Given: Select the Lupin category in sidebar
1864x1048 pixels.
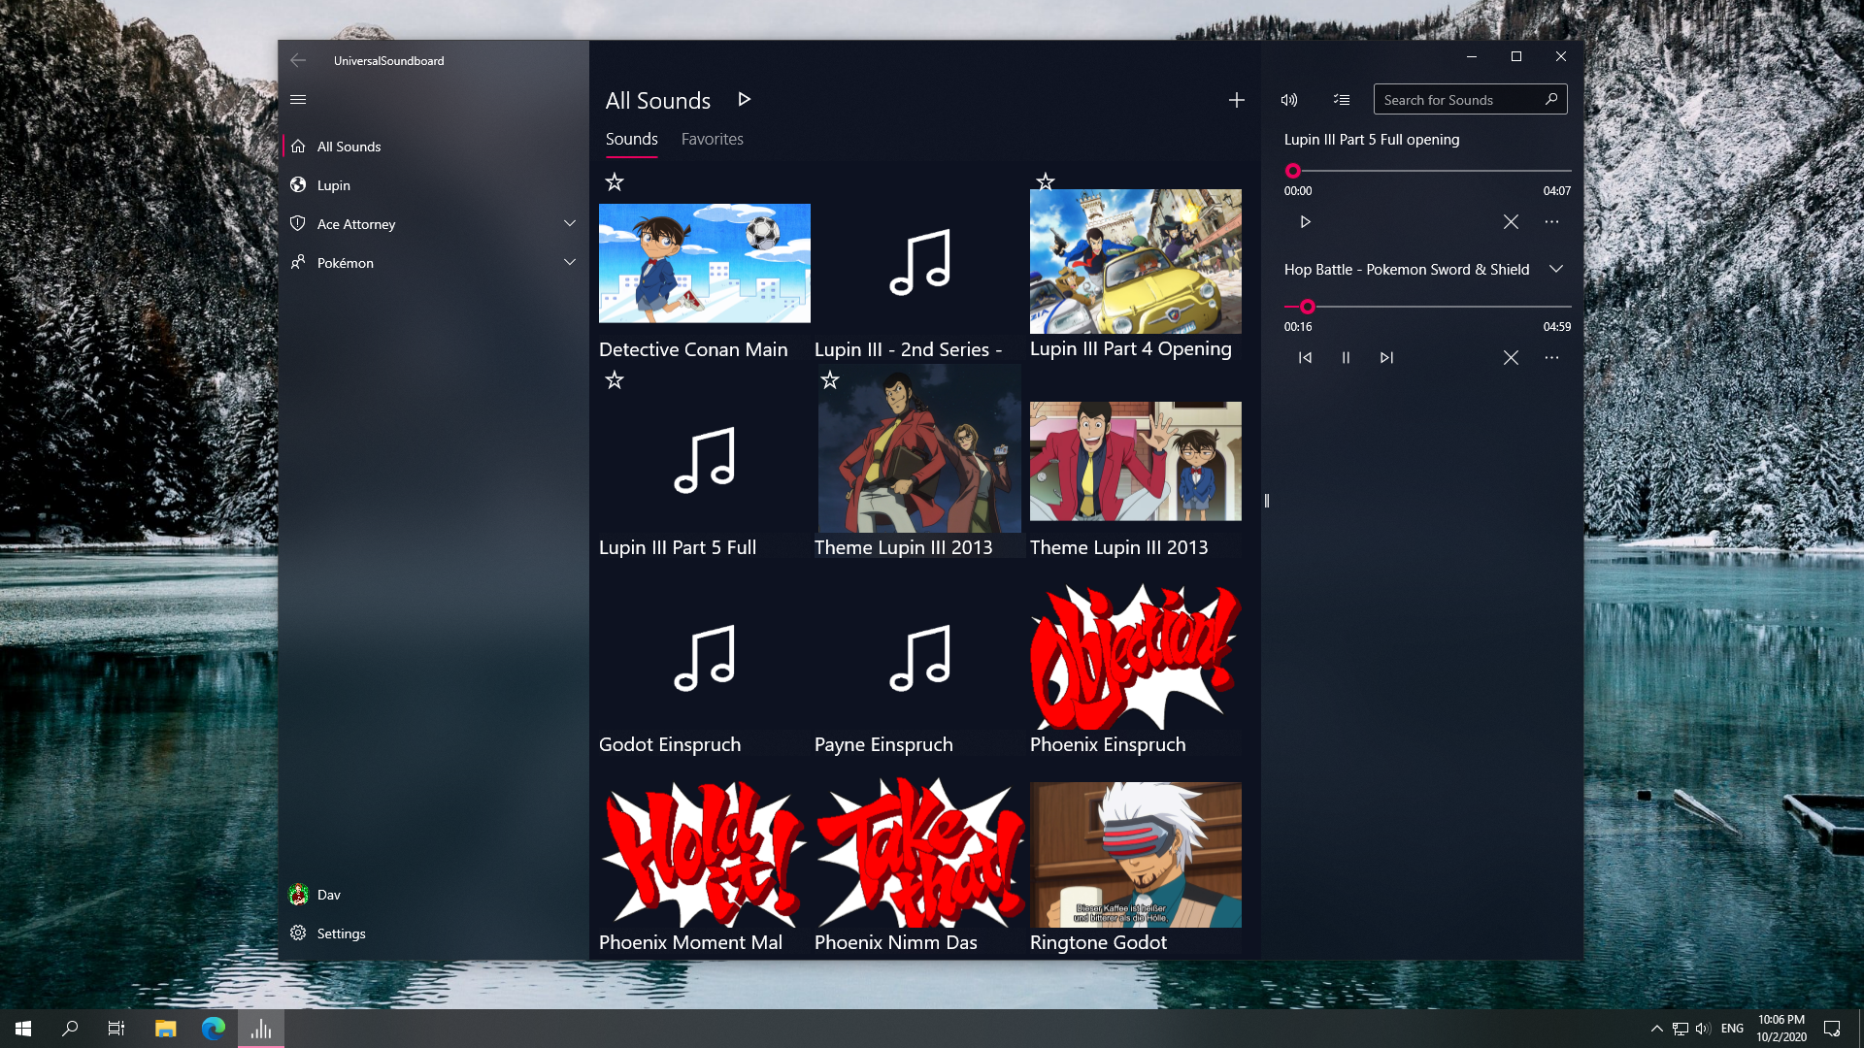Looking at the screenshot, I should click(x=334, y=185).
